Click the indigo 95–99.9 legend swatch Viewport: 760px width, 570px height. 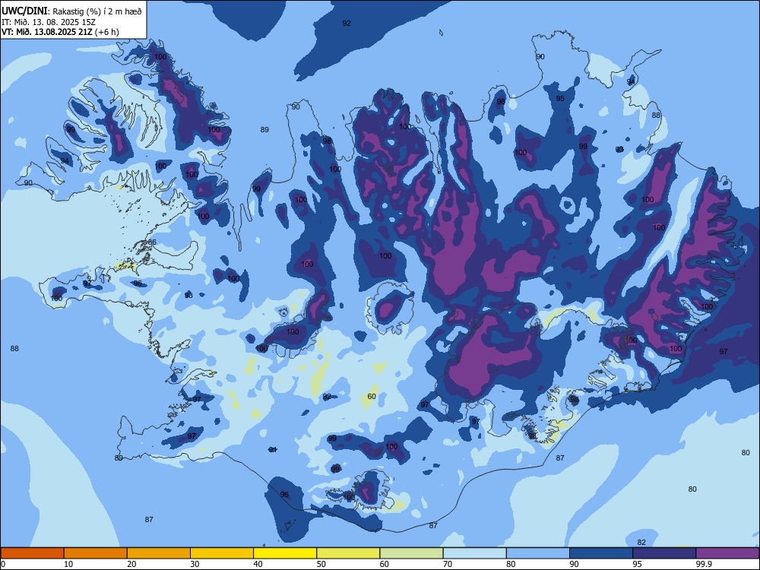pyautogui.click(x=664, y=553)
